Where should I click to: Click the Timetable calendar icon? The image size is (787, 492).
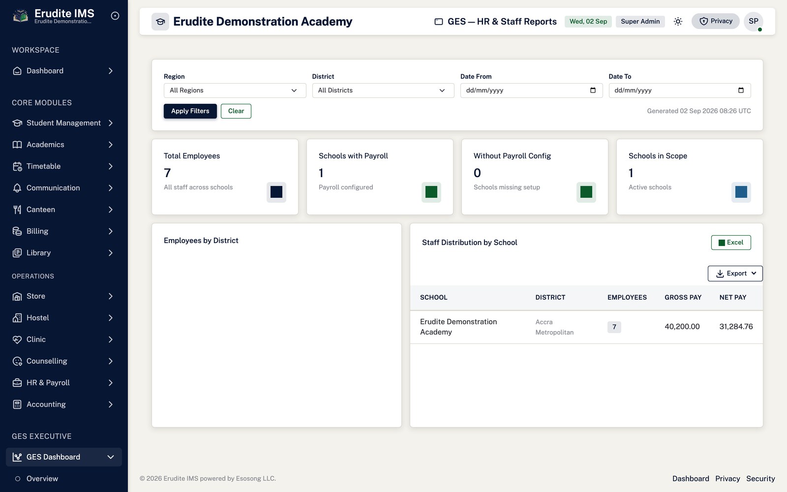point(17,166)
